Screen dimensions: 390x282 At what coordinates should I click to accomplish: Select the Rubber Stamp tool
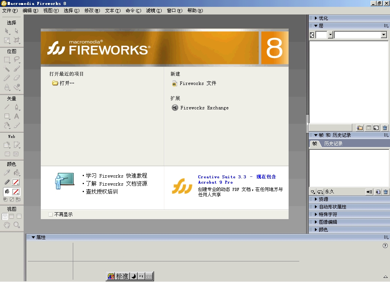pos(16,87)
